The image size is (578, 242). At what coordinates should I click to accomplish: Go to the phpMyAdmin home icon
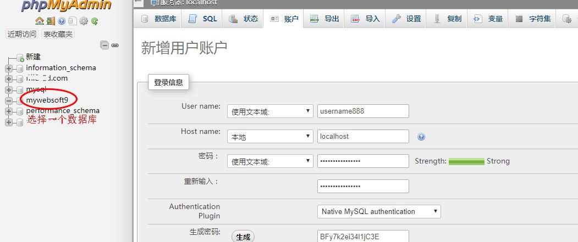(x=40, y=21)
